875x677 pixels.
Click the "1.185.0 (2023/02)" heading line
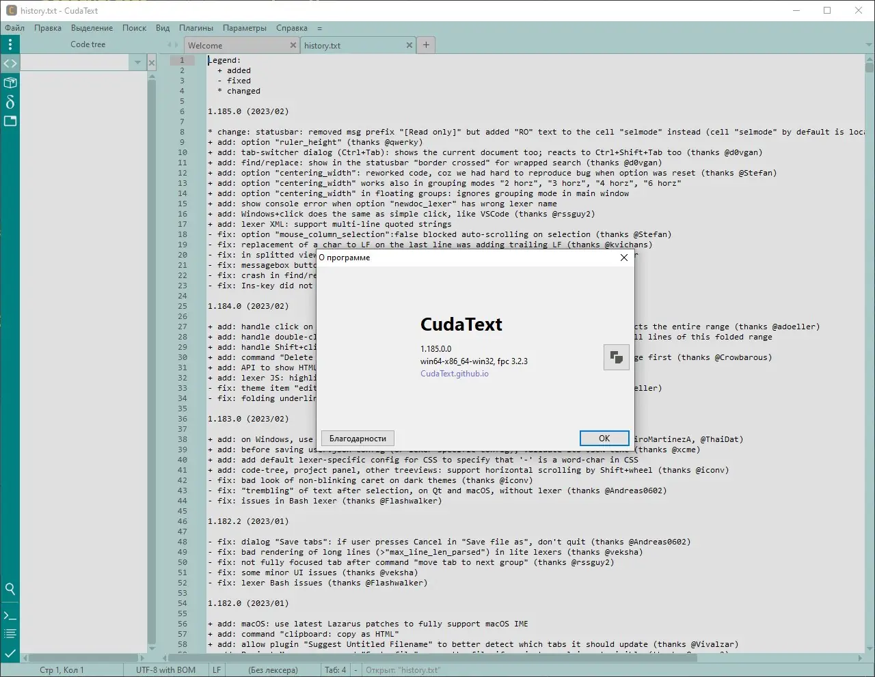click(248, 111)
